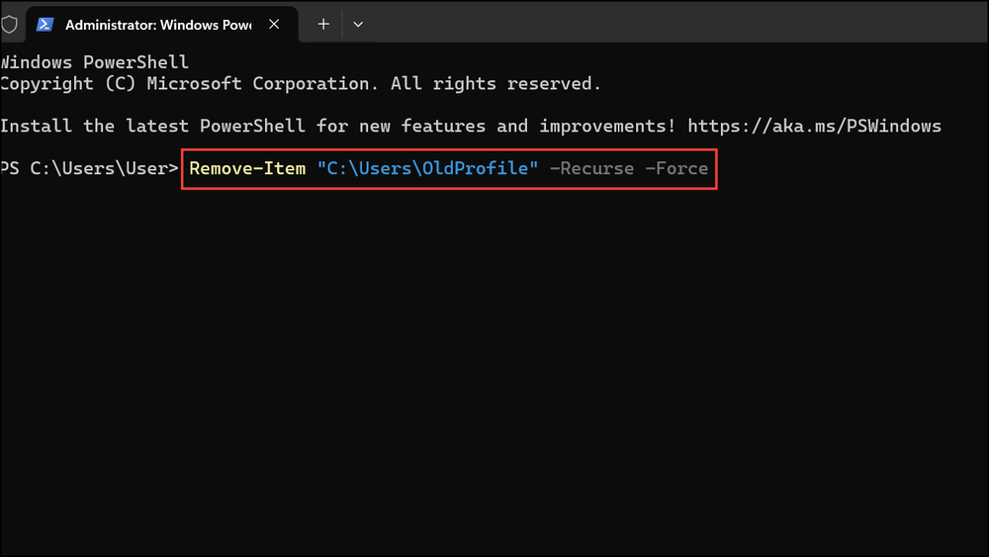Screen dimensions: 989x557
Task: Click the -Force parameter
Action: (x=676, y=168)
